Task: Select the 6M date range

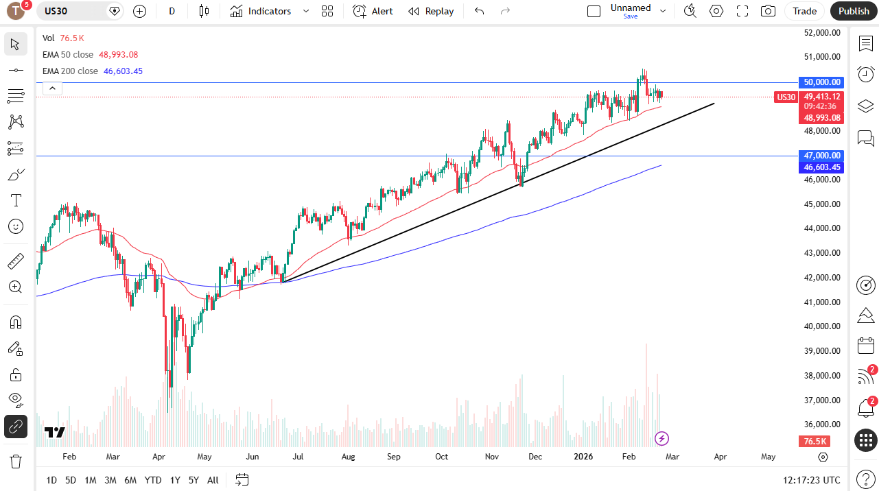Action: click(130, 480)
